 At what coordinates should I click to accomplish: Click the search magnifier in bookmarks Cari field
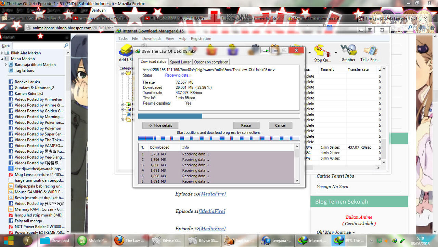click(x=66, y=45)
